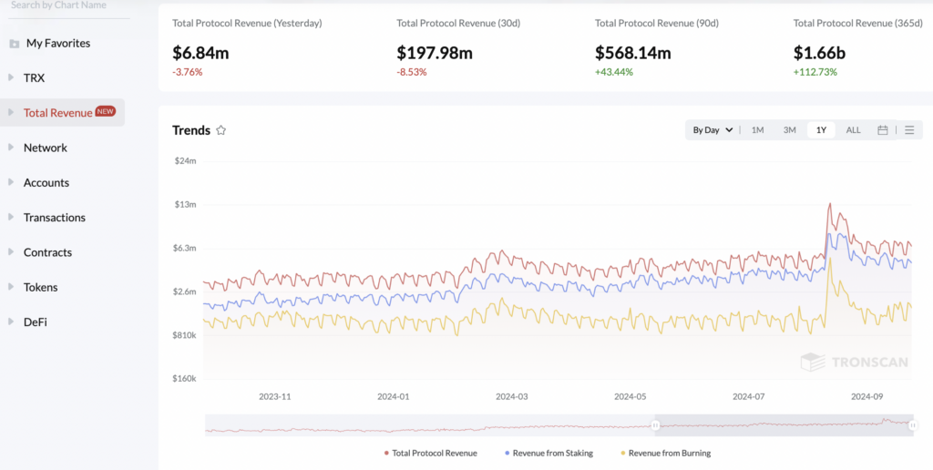Open the Transactions sidebar section
Viewport: 933px width, 470px height.
54,217
